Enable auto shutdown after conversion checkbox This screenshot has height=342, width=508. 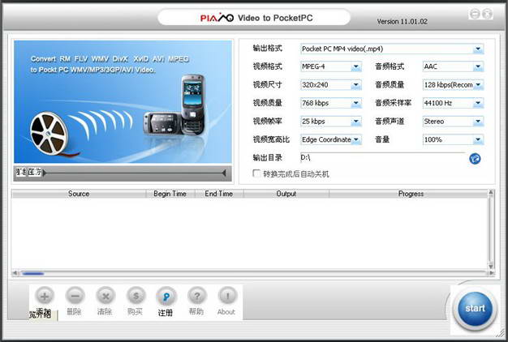pos(256,173)
